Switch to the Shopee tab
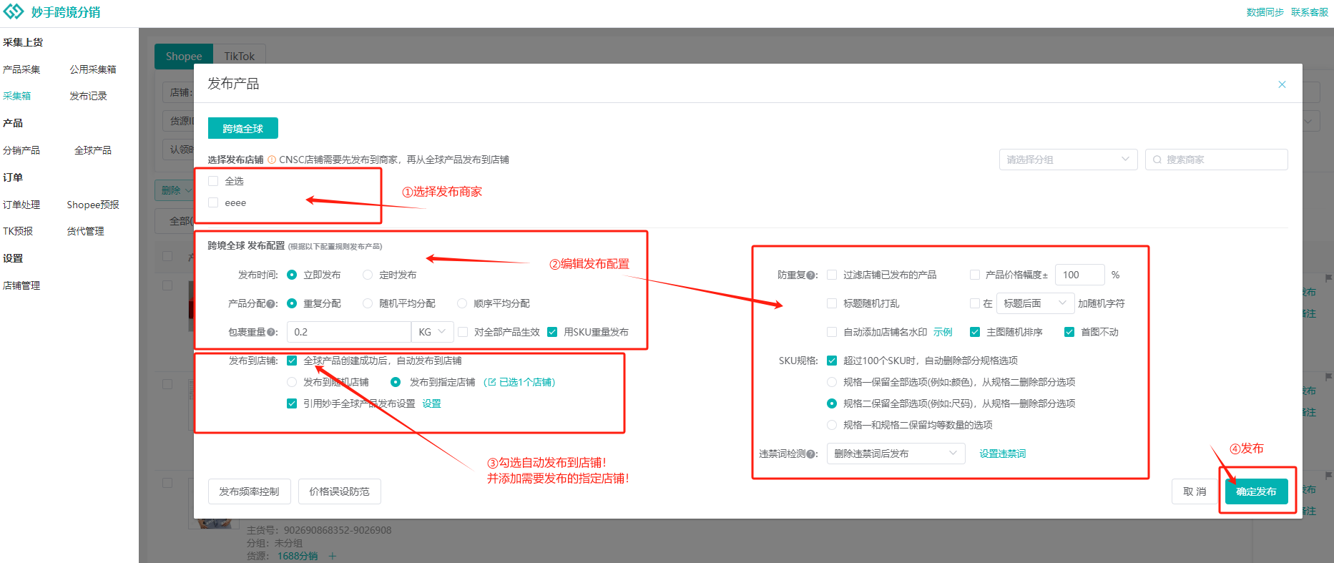 [x=184, y=56]
